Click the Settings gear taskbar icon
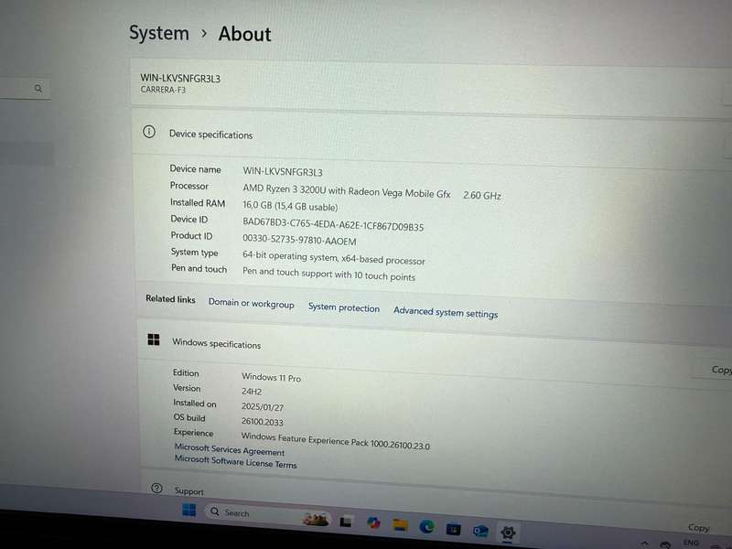Viewport: 732px width, 549px height. tap(508, 533)
